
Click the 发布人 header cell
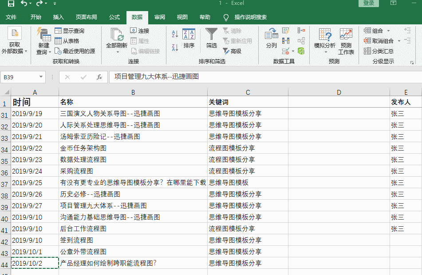[406, 102]
